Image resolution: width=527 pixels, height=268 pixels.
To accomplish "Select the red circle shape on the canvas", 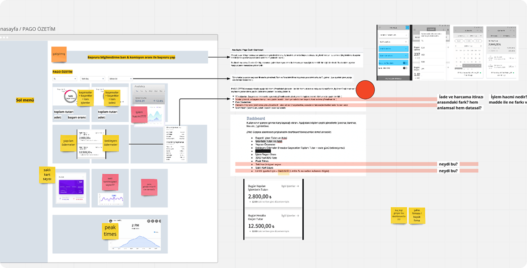I will [x=365, y=89].
